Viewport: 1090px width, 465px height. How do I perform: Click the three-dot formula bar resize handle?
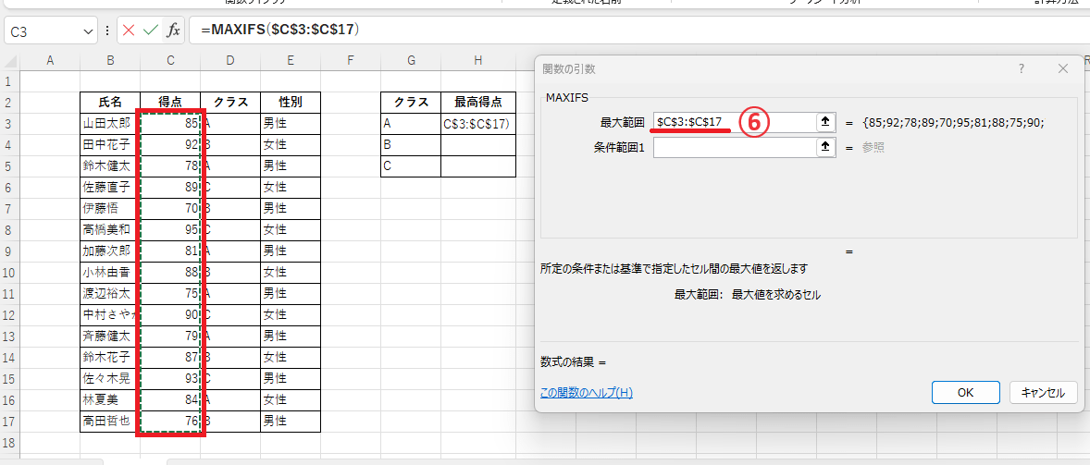[x=108, y=31]
